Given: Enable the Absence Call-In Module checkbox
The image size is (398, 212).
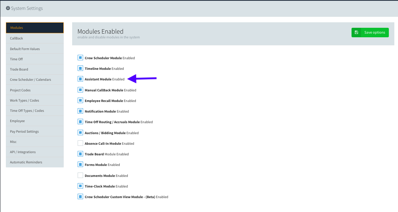Looking at the screenshot, I should click(80, 143).
